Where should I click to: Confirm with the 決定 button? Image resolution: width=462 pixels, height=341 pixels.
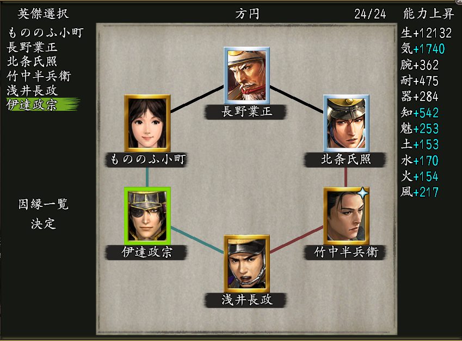[44, 224]
